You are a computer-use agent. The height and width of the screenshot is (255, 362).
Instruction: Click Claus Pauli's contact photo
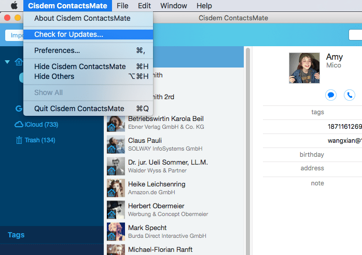[x=116, y=144]
